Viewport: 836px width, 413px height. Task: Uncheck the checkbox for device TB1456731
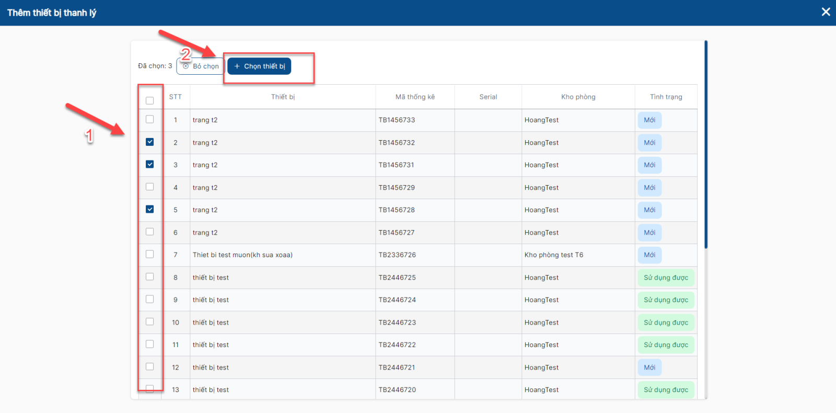150,164
